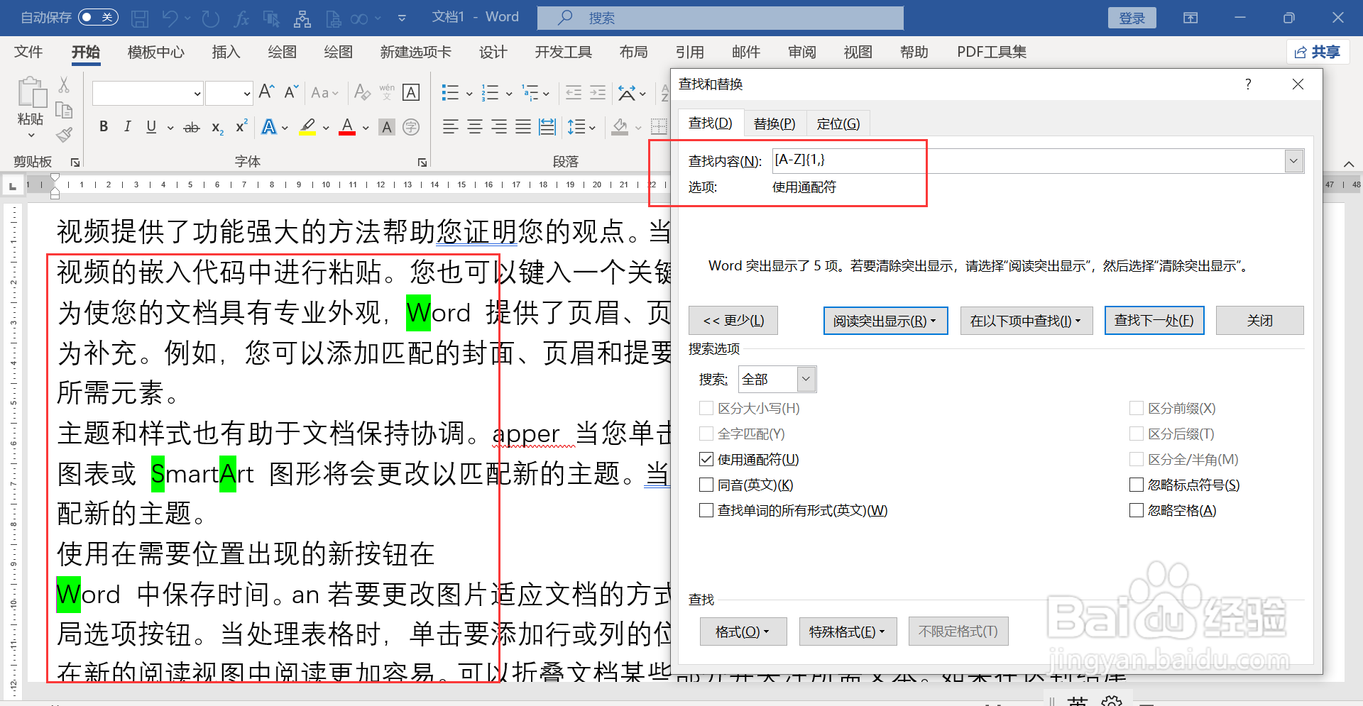Click the 登录 sign-in button
1363x706 pixels.
(1132, 18)
